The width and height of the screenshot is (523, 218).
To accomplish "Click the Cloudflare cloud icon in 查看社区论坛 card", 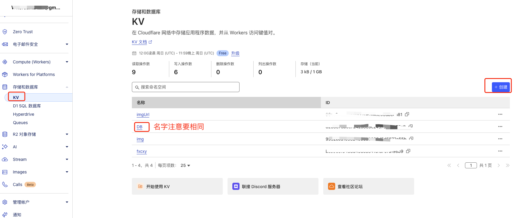I will (x=332, y=186).
